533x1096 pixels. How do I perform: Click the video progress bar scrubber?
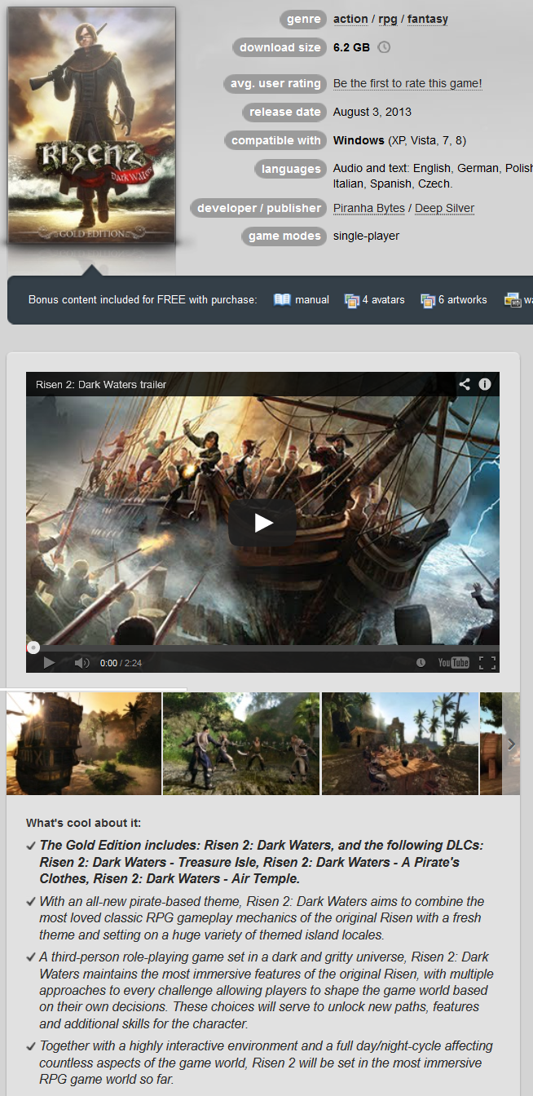point(33,647)
